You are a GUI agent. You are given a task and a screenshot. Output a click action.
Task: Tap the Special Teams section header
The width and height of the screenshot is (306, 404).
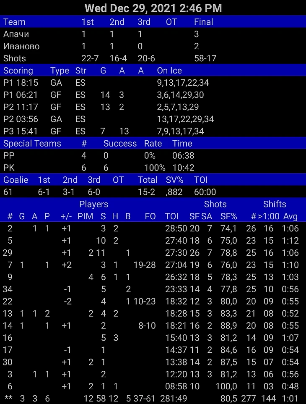32,144
